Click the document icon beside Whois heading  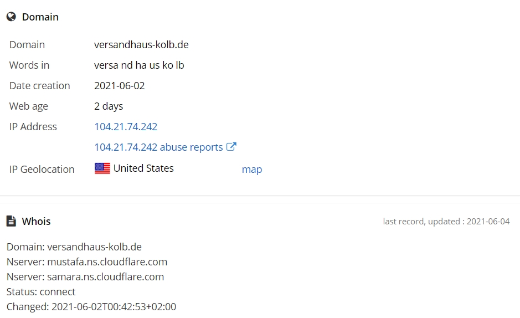(11, 221)
